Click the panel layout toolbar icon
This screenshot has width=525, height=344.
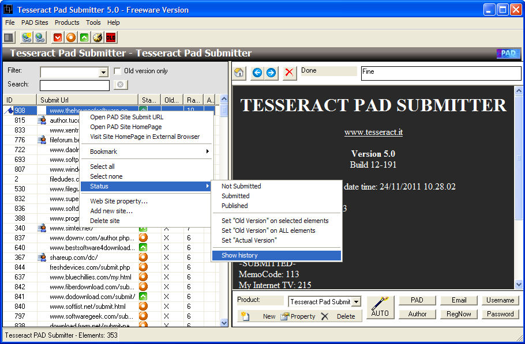pyautogui.click(x=9, y=37)
